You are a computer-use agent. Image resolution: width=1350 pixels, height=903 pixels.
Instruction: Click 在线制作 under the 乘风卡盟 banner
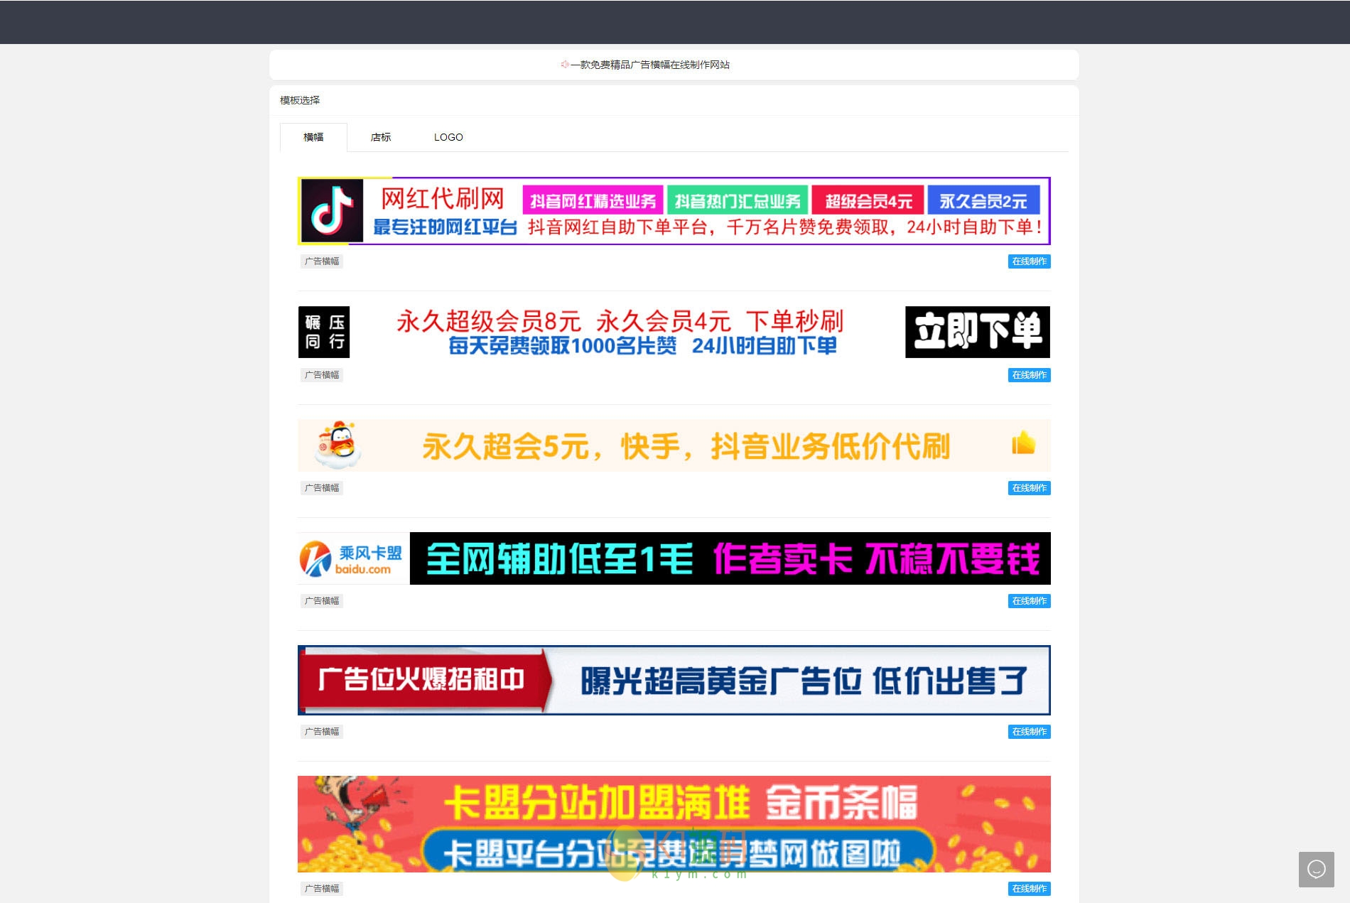(1029, 601)
